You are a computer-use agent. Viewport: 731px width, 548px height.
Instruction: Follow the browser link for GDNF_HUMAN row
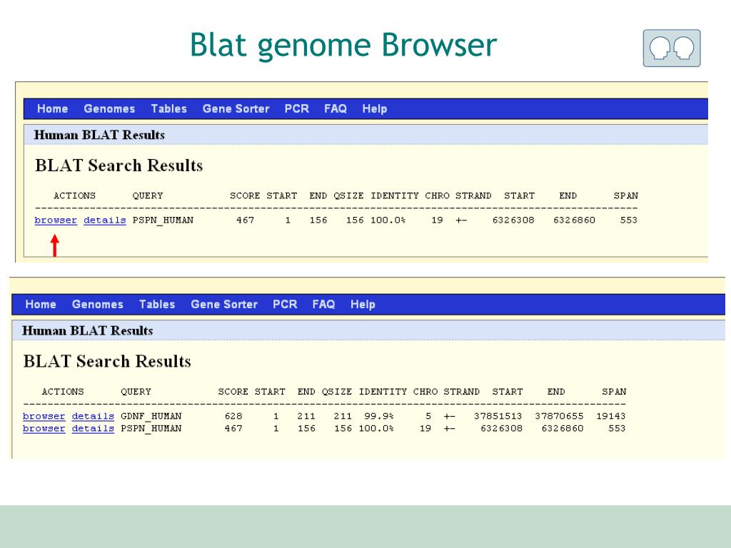[44, 416]
